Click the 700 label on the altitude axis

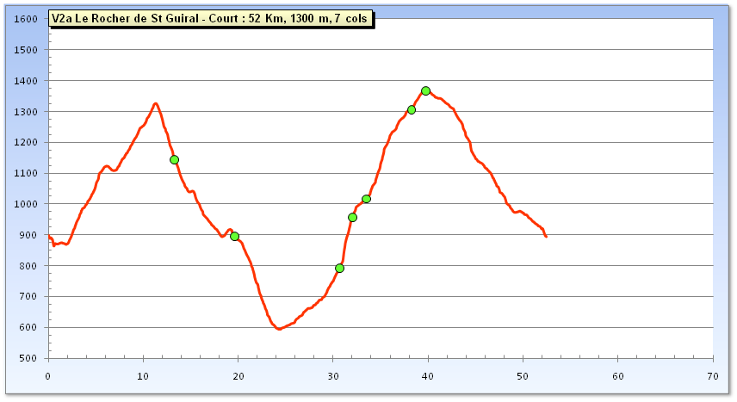(28, 297)
